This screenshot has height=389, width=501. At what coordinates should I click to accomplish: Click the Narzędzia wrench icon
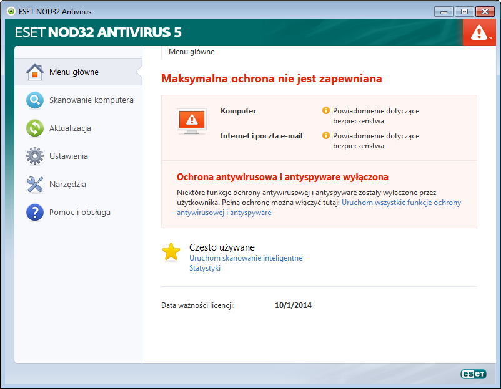(35, 185)
